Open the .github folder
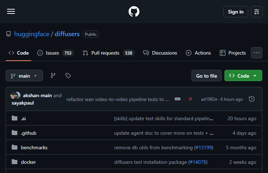This screenshot has width=268, height=173. pos(29,133)
